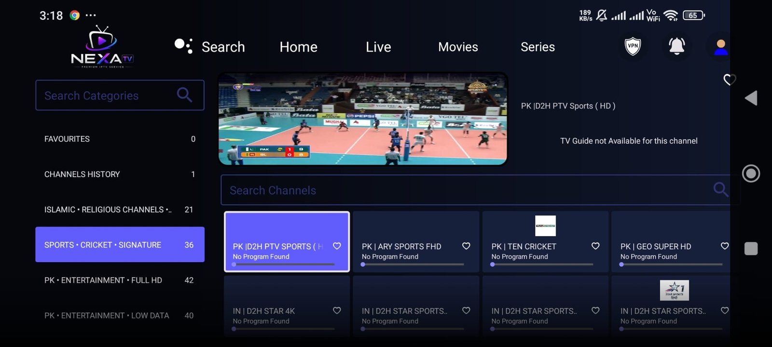The width and height of the screenshot is (772, 347).
Task: Tap the Chrome icon in status bar
Action: 74,15
